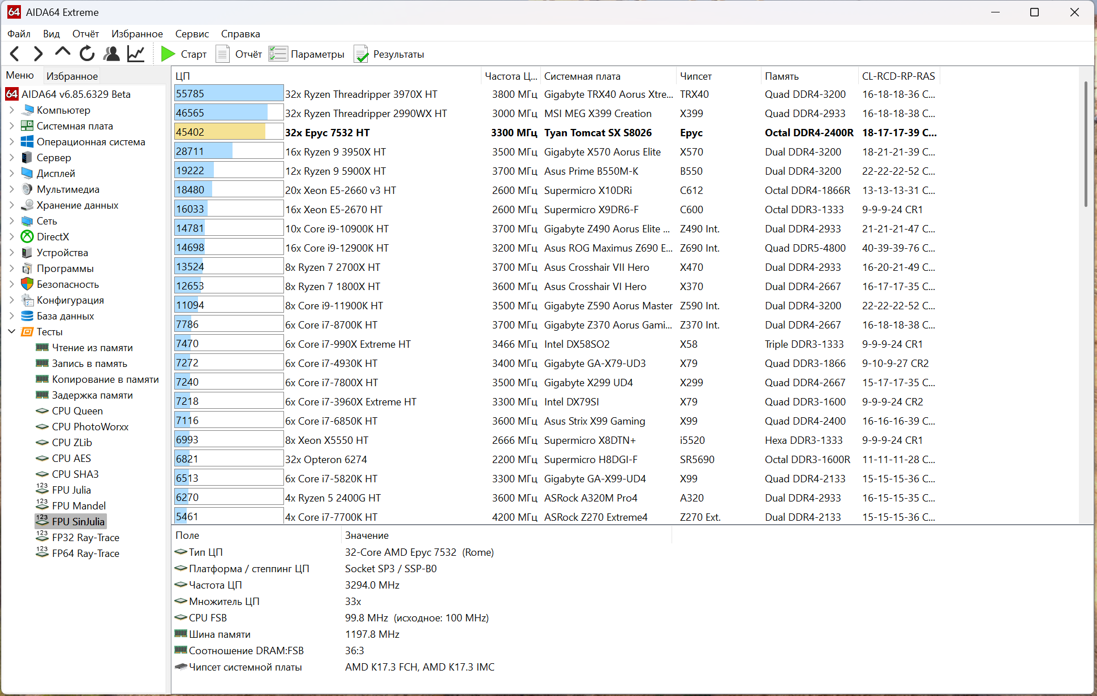
Task: Expand the Системная плата tree node
Action: pos(12,126)
